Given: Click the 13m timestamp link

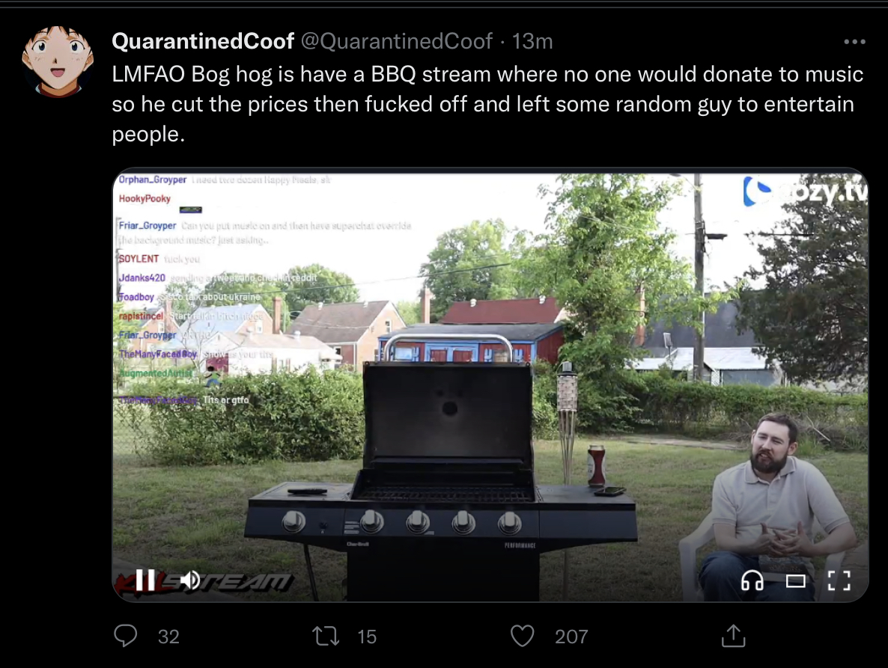Looking at the screenshot, I should [x=532, y=41].
